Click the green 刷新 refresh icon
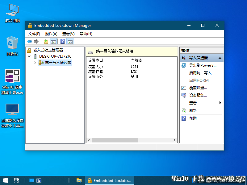Screen dimensions: 247x185 pos(184,111)
